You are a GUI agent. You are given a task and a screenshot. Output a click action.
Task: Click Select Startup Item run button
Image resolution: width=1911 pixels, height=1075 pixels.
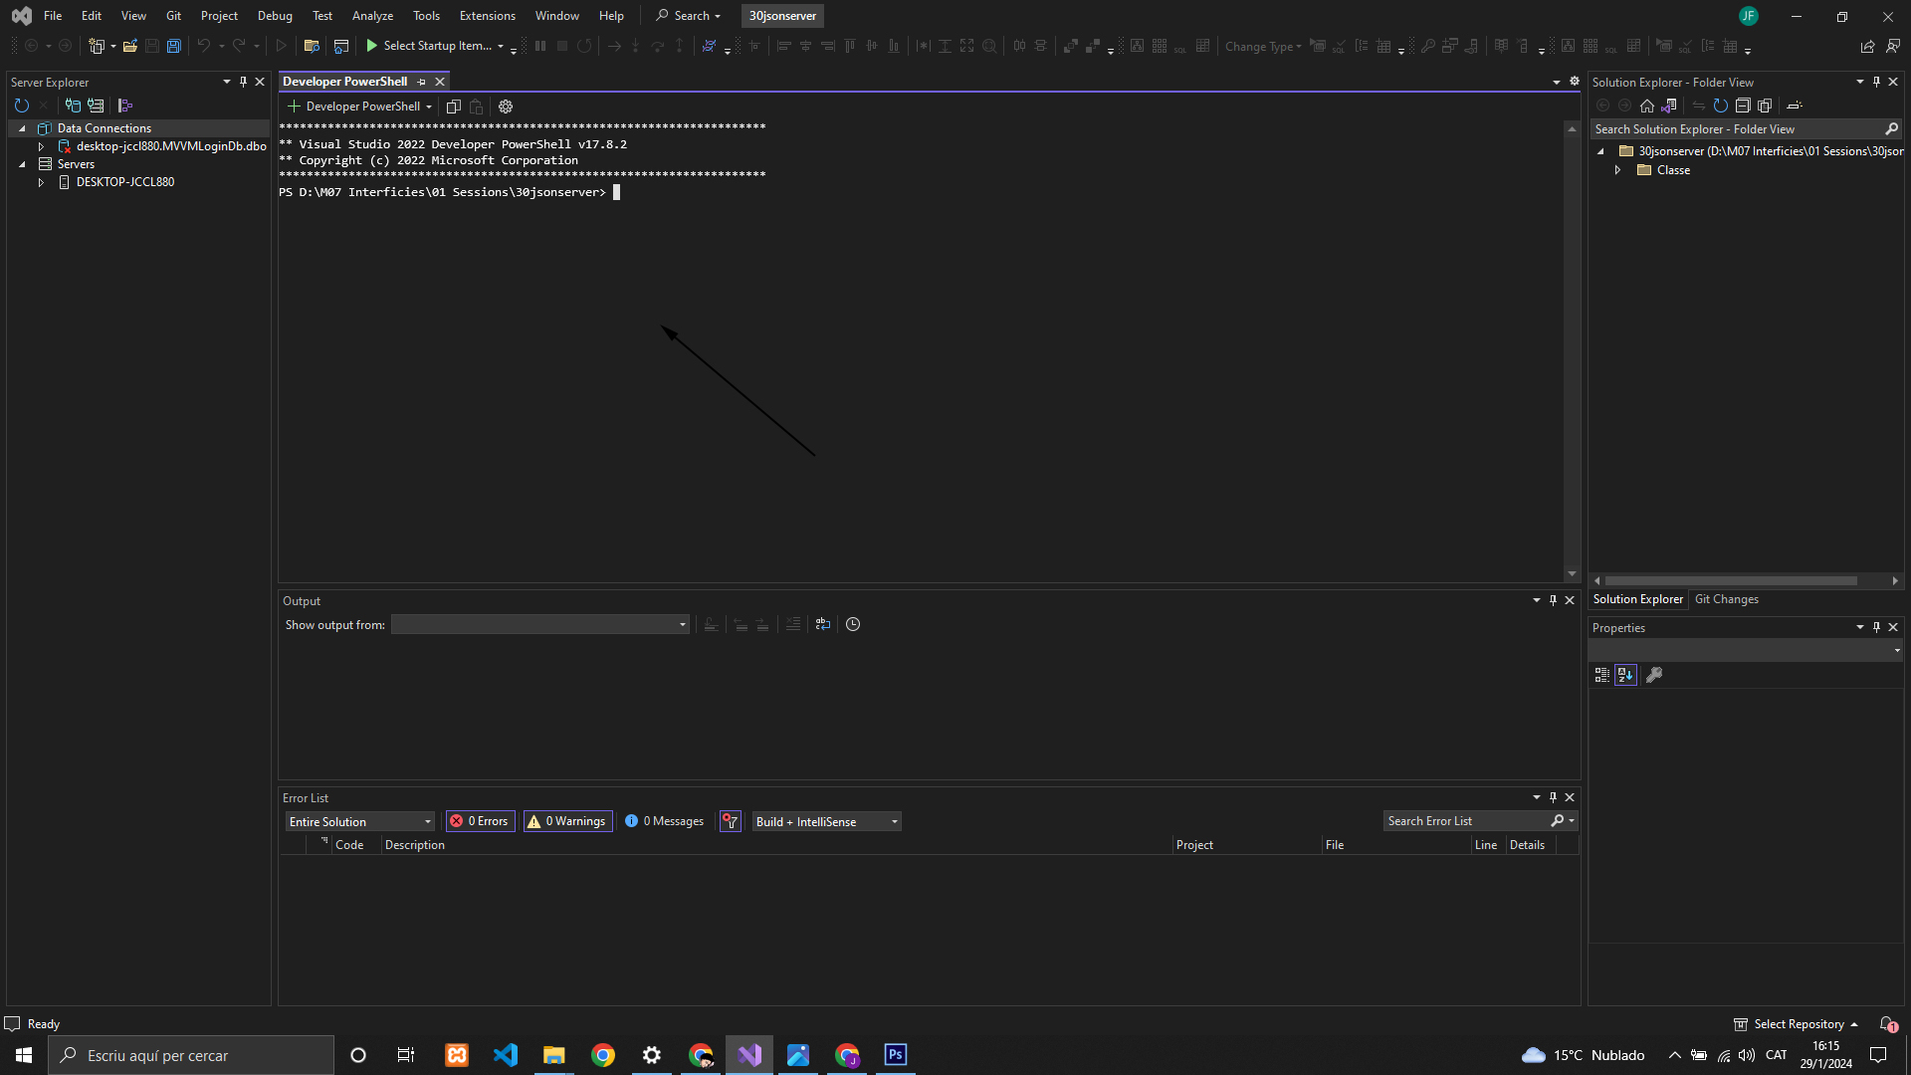[x=428, y=46]
